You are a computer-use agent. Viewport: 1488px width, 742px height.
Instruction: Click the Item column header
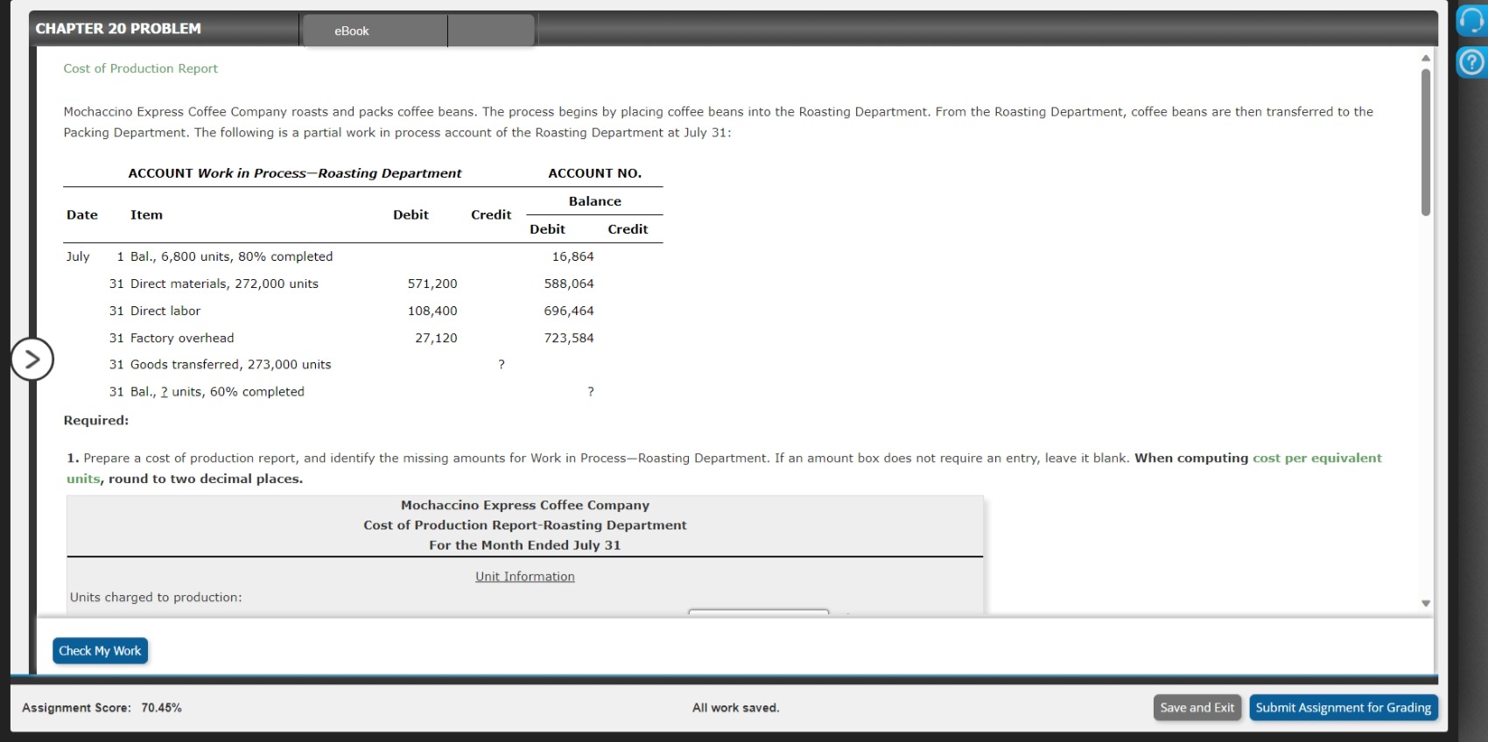pos(146,214)
